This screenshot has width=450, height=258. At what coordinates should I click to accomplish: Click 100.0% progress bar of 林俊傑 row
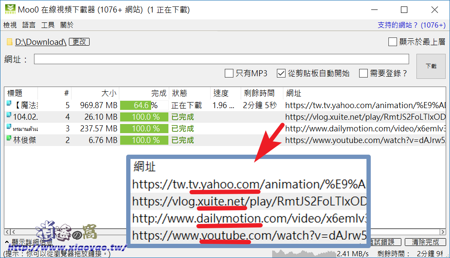(x=144, y=140)
